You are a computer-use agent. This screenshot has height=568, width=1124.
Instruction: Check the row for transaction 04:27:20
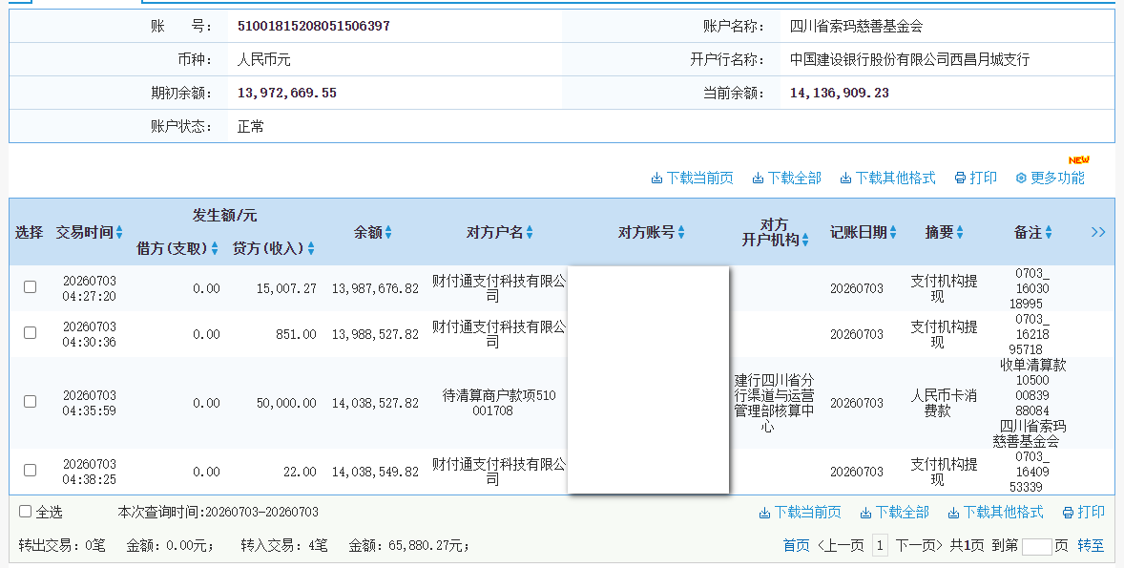(x=31, y=287)
